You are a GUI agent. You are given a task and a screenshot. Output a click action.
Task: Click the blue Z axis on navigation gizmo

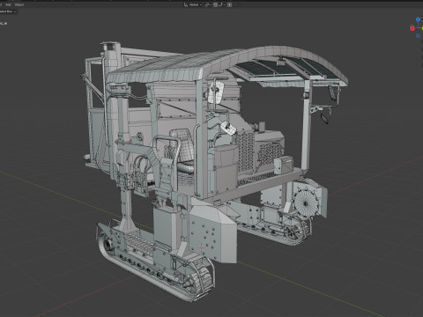418,19
